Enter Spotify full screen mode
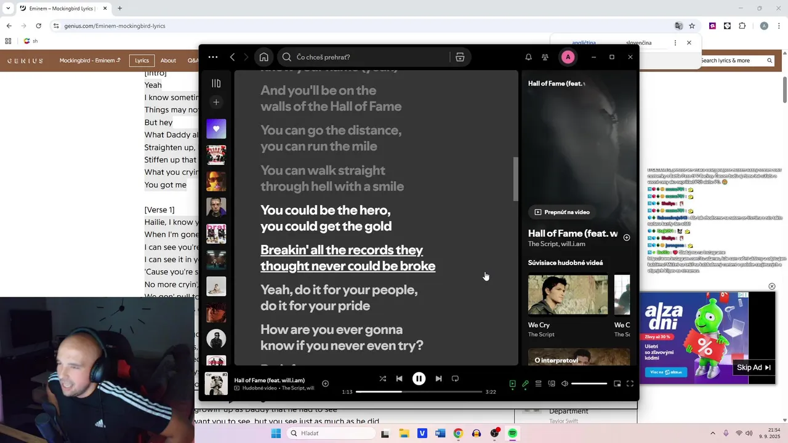Image resolution: width=788 pixels, height=443 pixels. 630,383
